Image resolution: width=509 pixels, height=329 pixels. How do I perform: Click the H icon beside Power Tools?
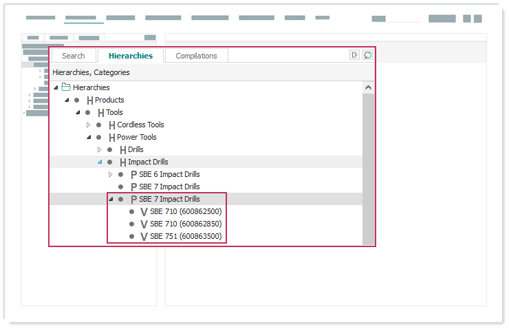(x=112, y=138)
